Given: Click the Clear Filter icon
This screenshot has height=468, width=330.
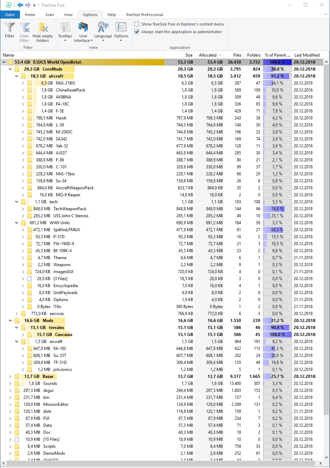Looking at the screenshot, I should pyautogui.click(x=24, y=28).
